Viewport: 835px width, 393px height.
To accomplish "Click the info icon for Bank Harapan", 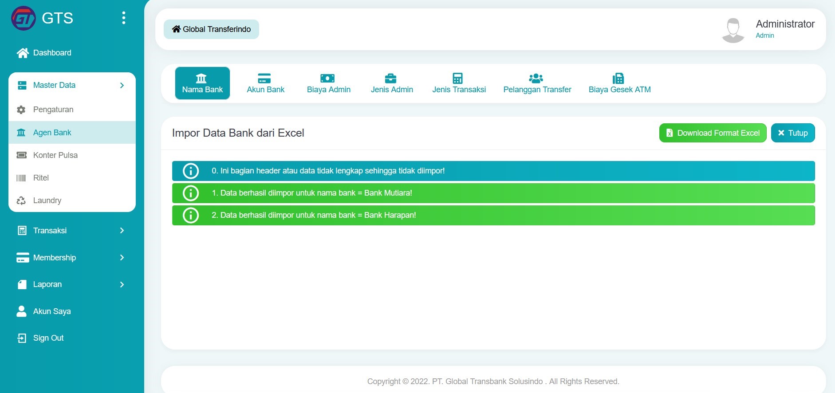I will coord(191,215).
